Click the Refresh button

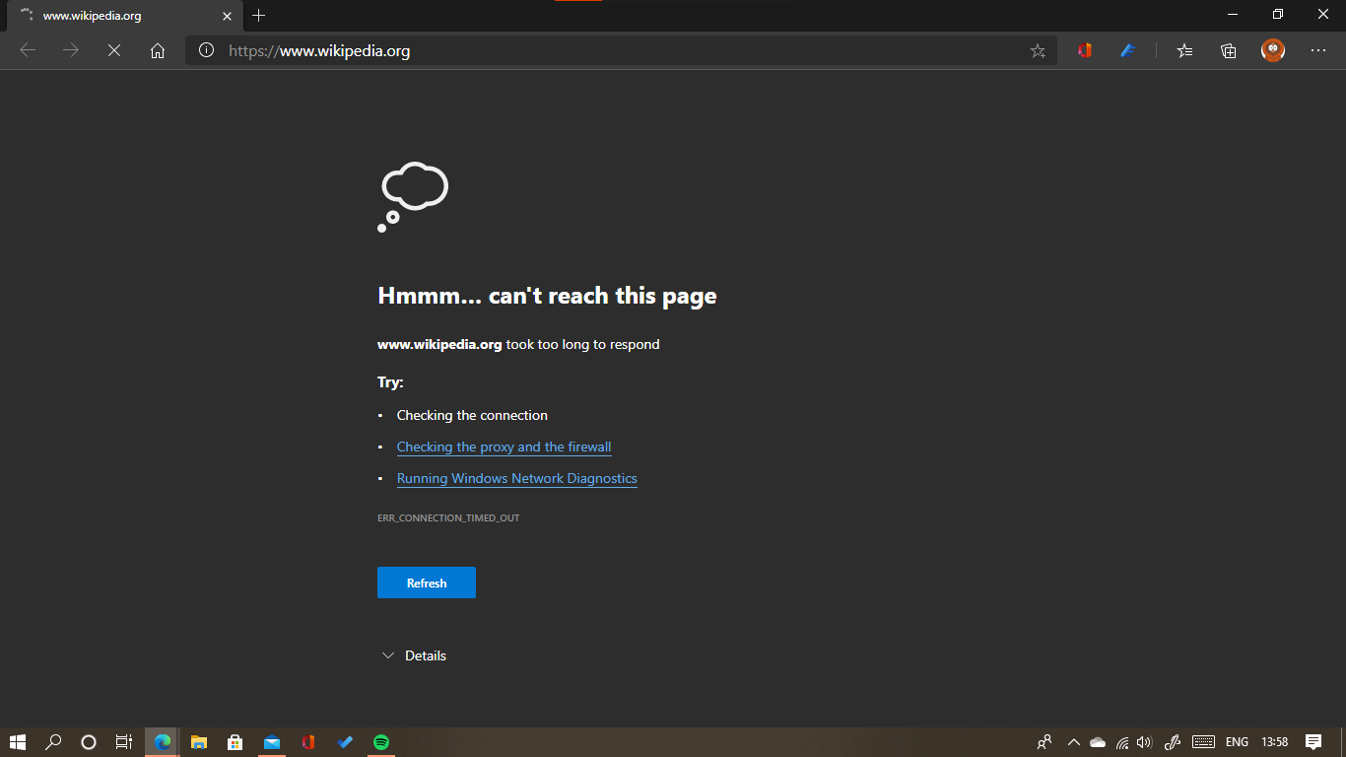[427, 583]
